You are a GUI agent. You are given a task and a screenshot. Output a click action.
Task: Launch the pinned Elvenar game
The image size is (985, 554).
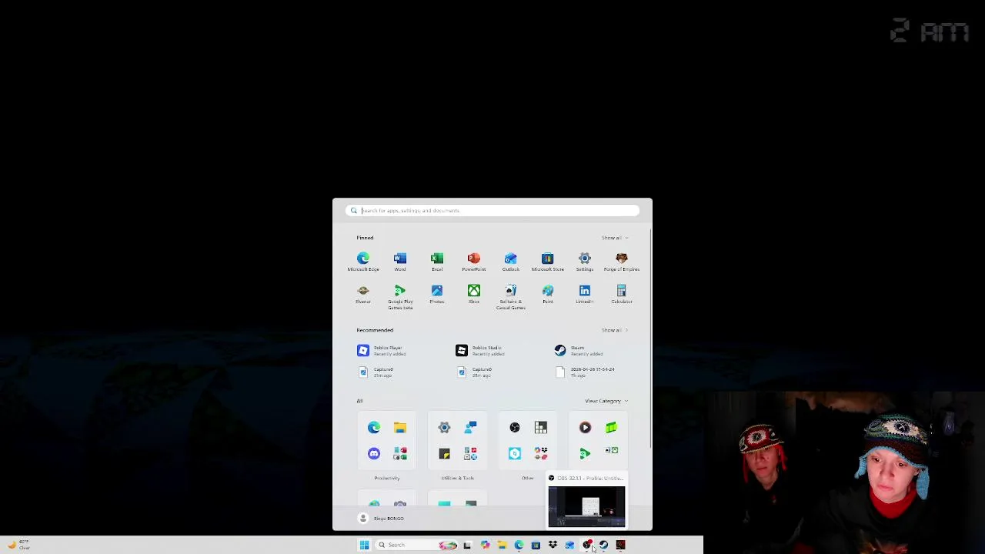pyautogui.click(x=363, y=294)
